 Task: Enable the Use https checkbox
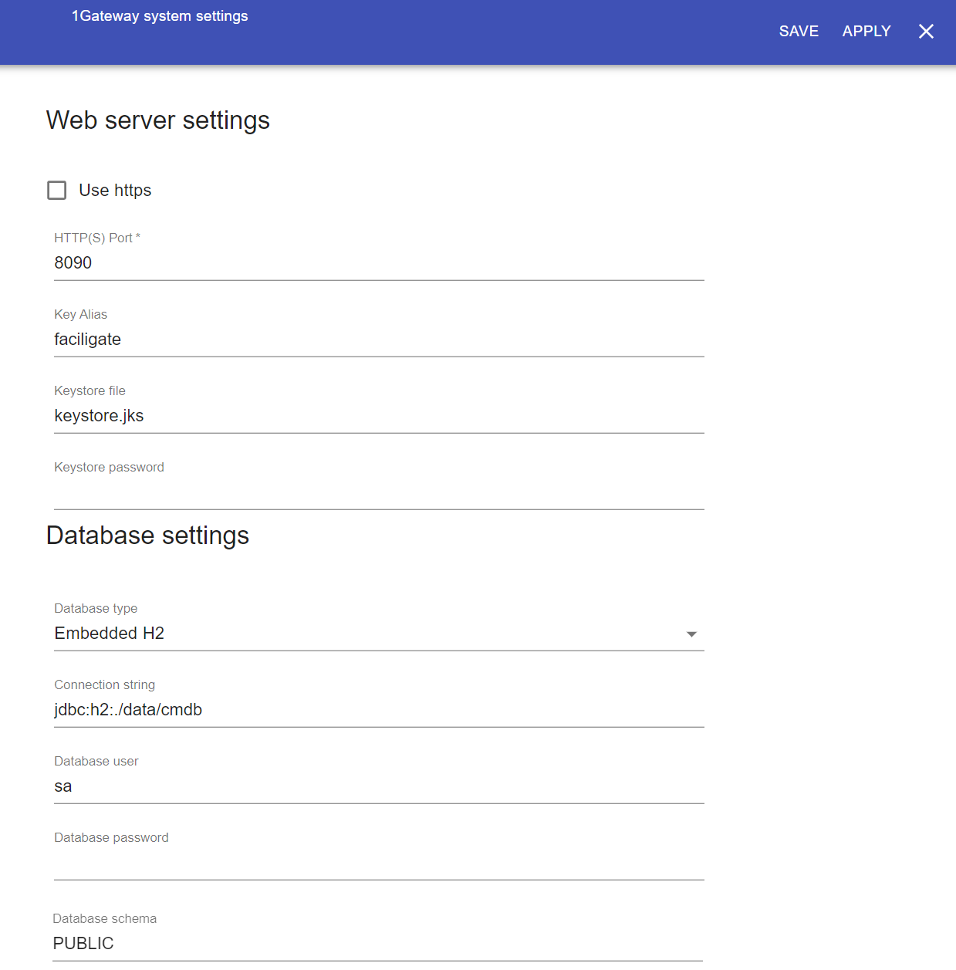[x=57, y=191]
